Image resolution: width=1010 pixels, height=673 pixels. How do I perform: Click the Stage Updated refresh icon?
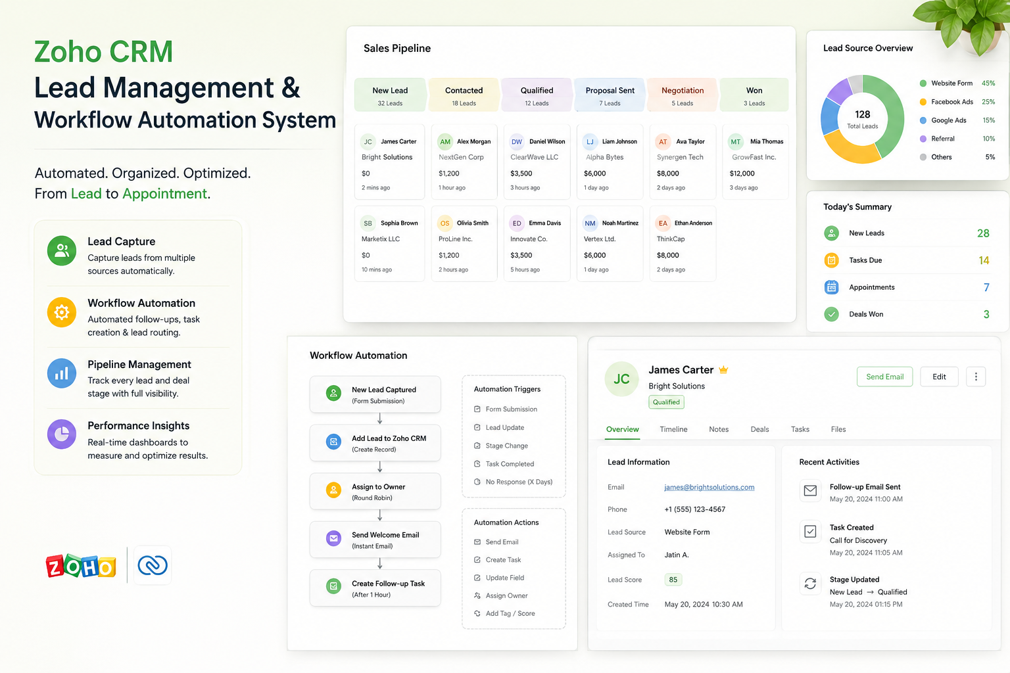[x=810, y=584]
